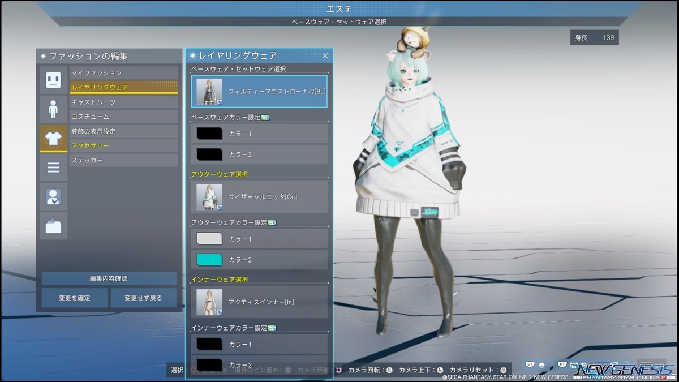Open マイファッション menu entry
Viewport: 679px width, 382px height.
tap(124, 73)
